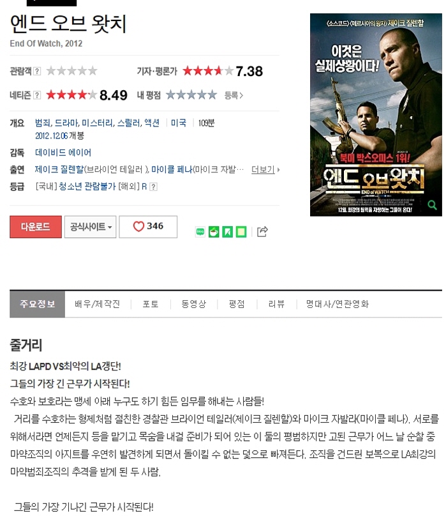
Task: Expand cast list with 더보기
Action: (265, 170)
